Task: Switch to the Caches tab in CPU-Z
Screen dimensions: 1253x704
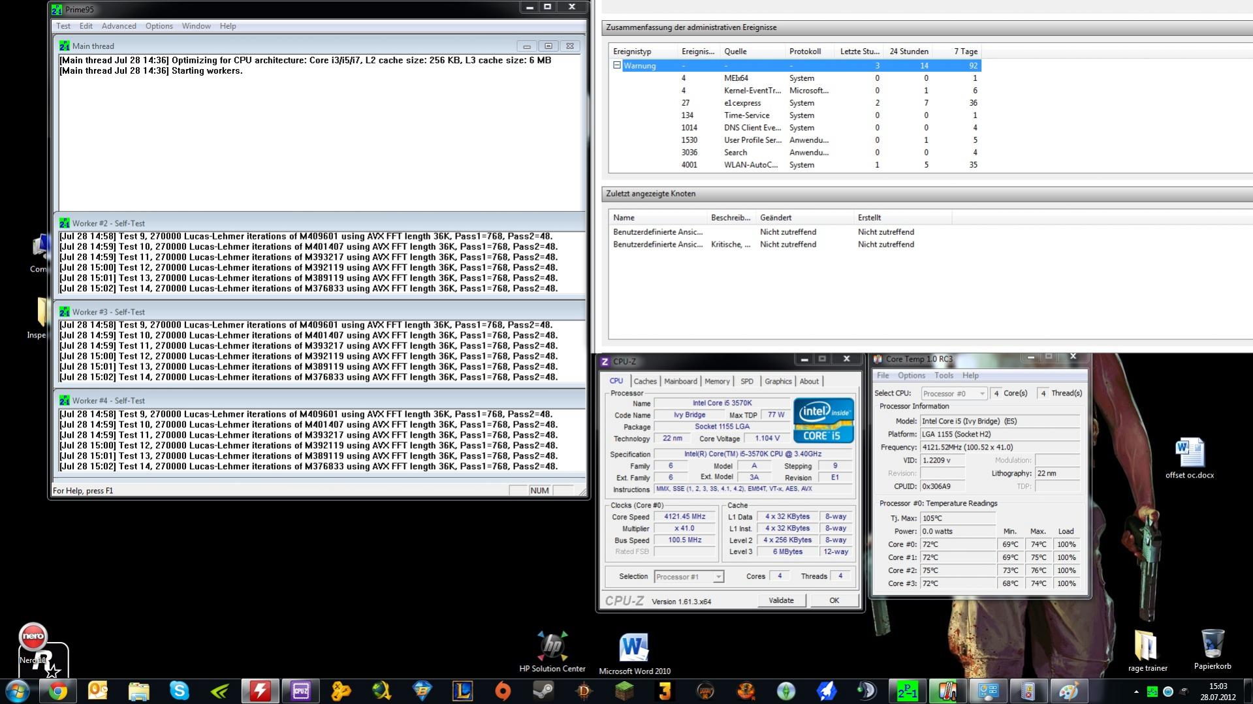Action: tap(645, 382)
